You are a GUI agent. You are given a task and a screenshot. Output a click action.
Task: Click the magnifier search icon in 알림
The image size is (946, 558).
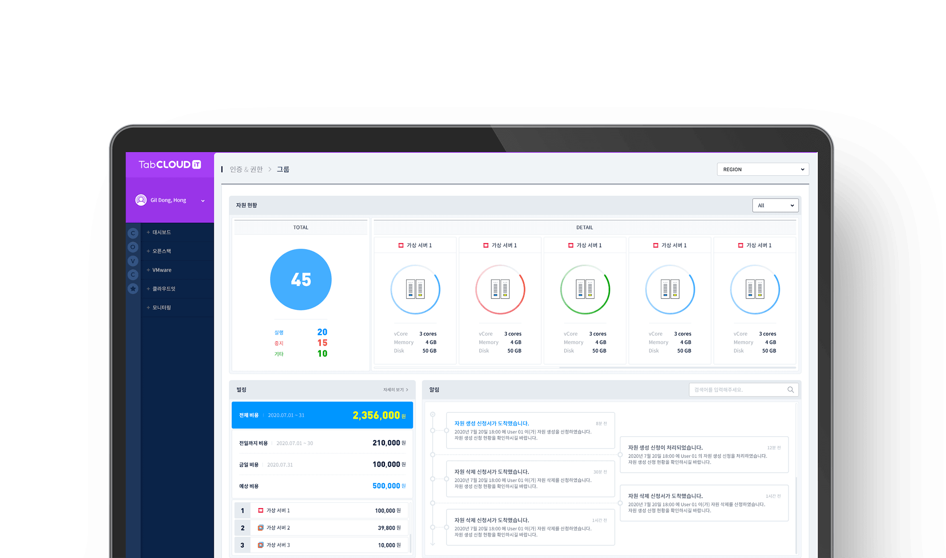pos(790,390)
